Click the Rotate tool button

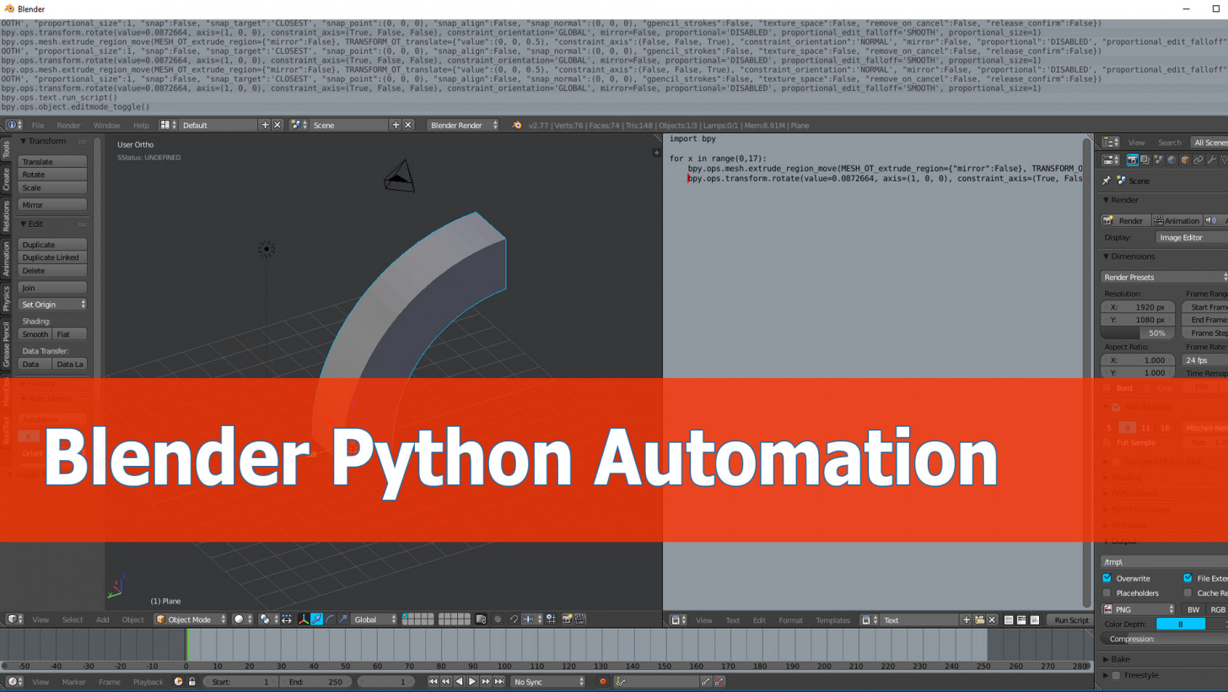point(52,175)
